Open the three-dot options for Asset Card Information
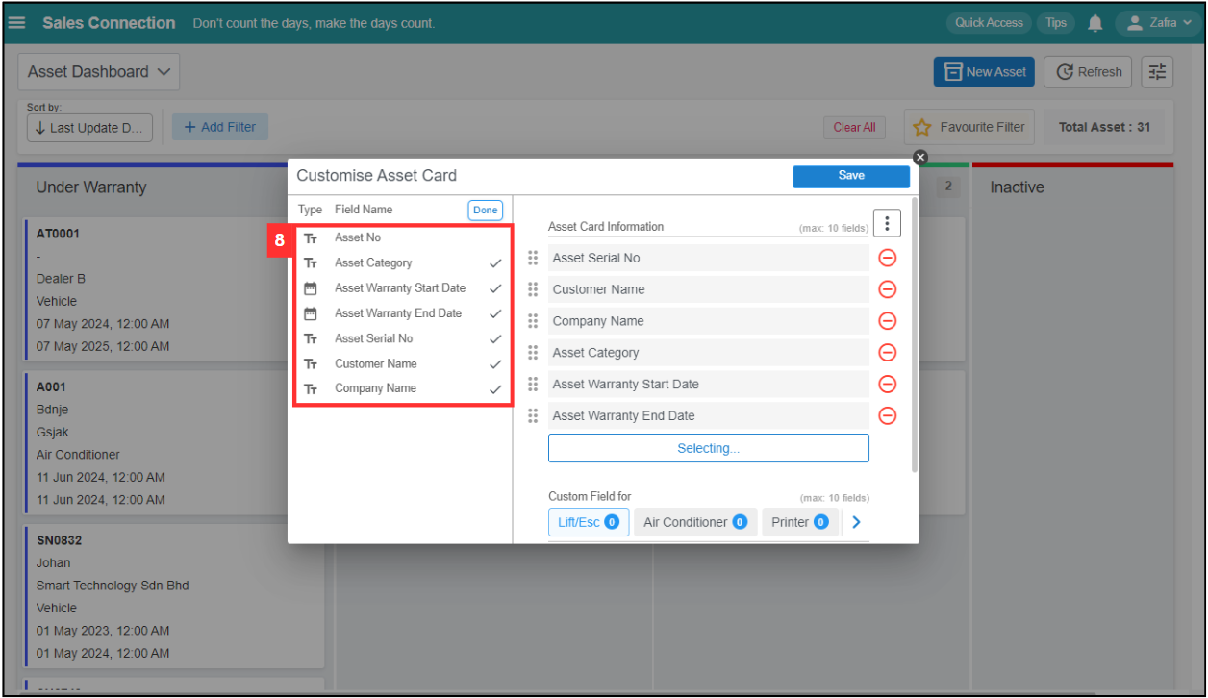 887,224
